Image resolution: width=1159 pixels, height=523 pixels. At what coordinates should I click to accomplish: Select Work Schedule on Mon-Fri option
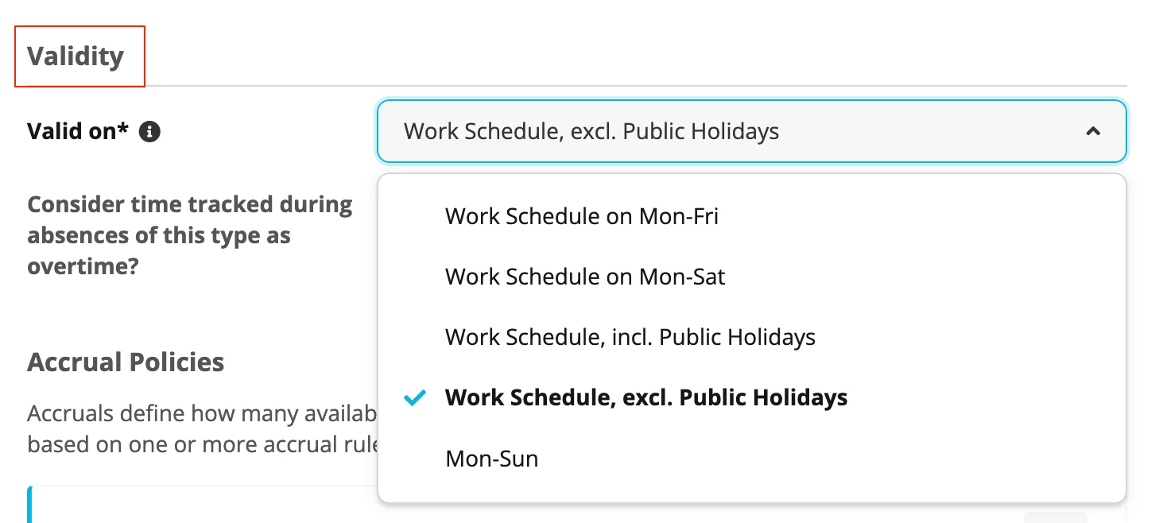(751, 216)
